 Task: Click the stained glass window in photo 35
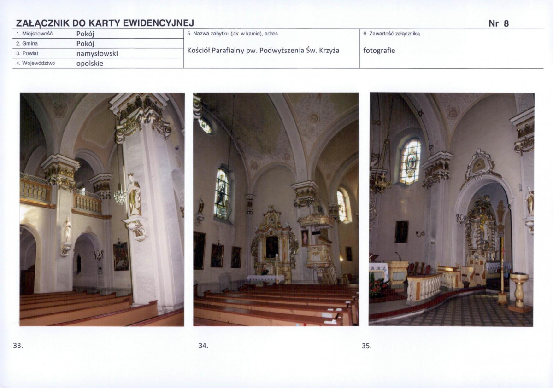[410, 162]
